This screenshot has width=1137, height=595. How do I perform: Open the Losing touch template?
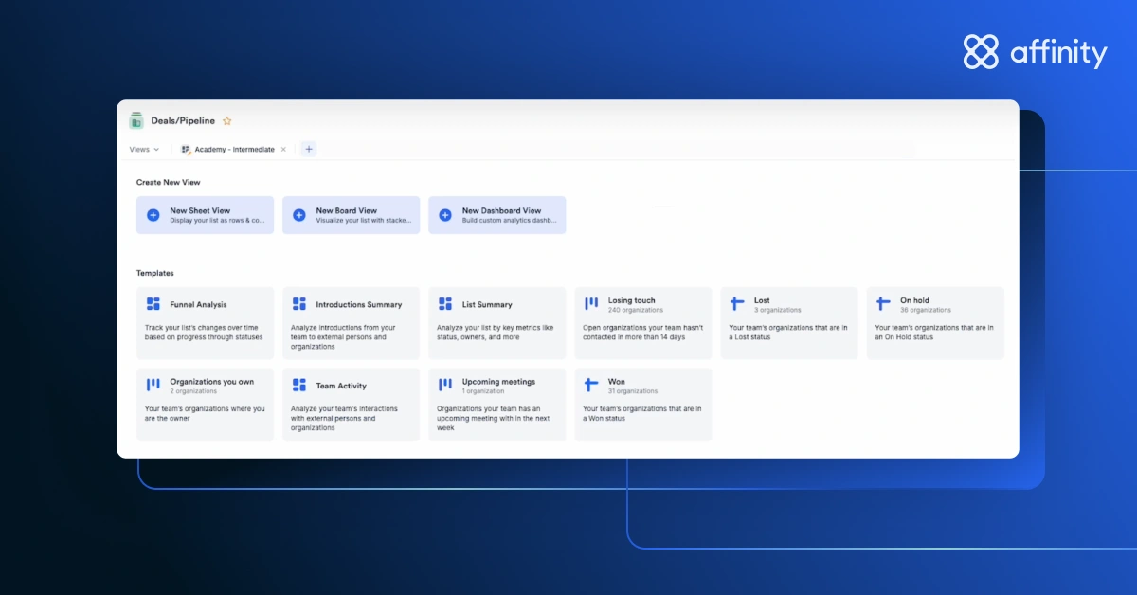642,323
